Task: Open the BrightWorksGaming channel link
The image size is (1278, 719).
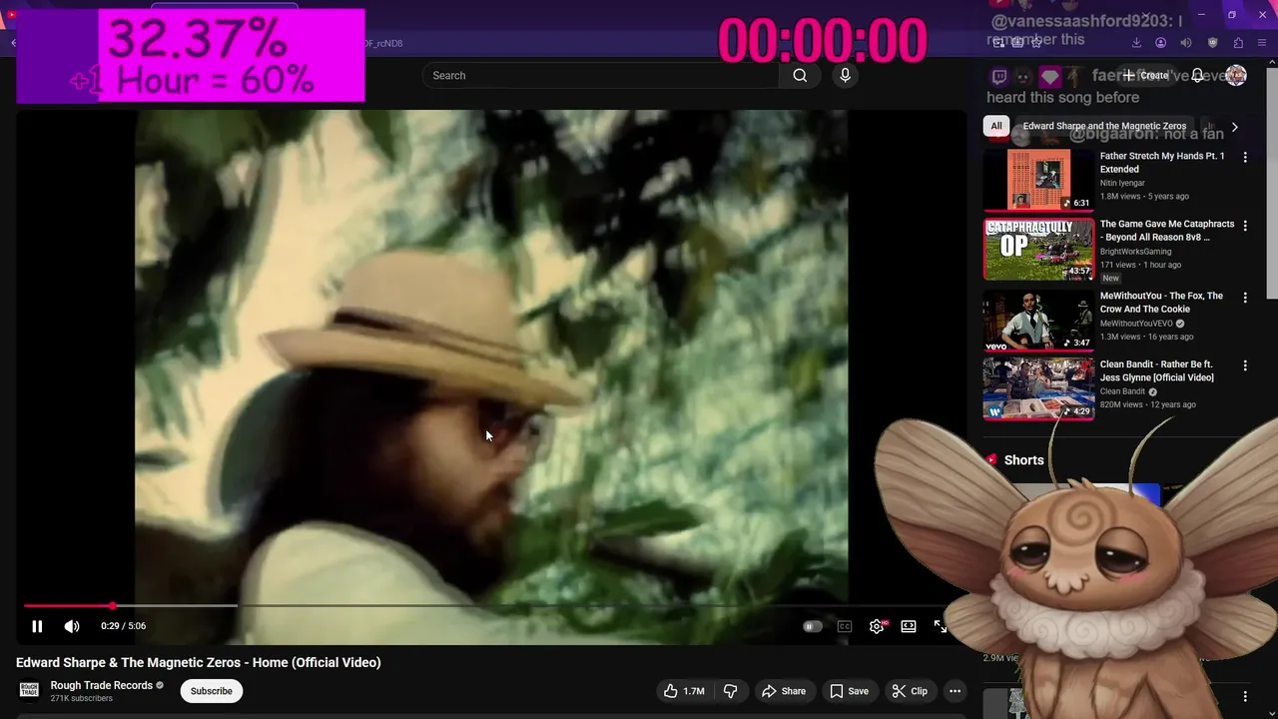Action: click(x=1135, y=252)
